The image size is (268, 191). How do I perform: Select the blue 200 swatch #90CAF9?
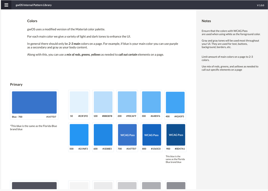point(127,102)
